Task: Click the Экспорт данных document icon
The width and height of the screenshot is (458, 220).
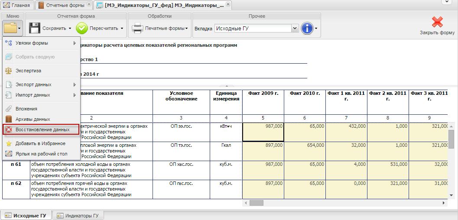Action: [x=9, y=84]
